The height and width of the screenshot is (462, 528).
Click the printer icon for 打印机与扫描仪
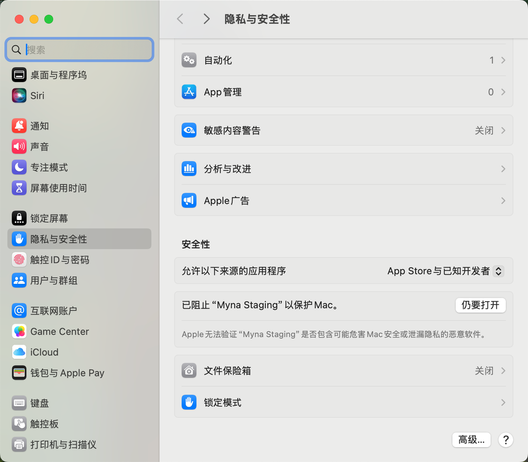pyautogui.click(x=19, y=445)
